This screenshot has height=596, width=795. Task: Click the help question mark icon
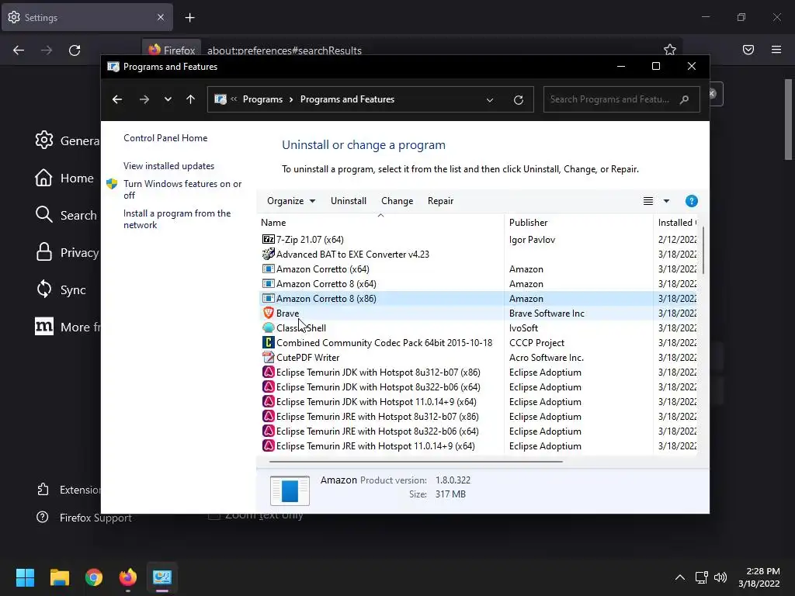pyautogui.click(x=691, y=201)
